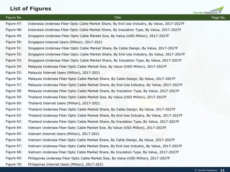The height and width of the screenshot is (172, 230).
Task: Click Malaysia Undersea Cable Market Size title
Action: tap(97, 66)
